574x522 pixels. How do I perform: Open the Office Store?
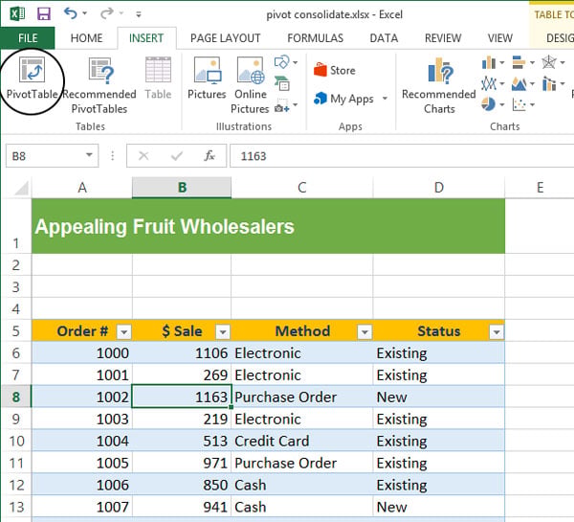(335, 70)
